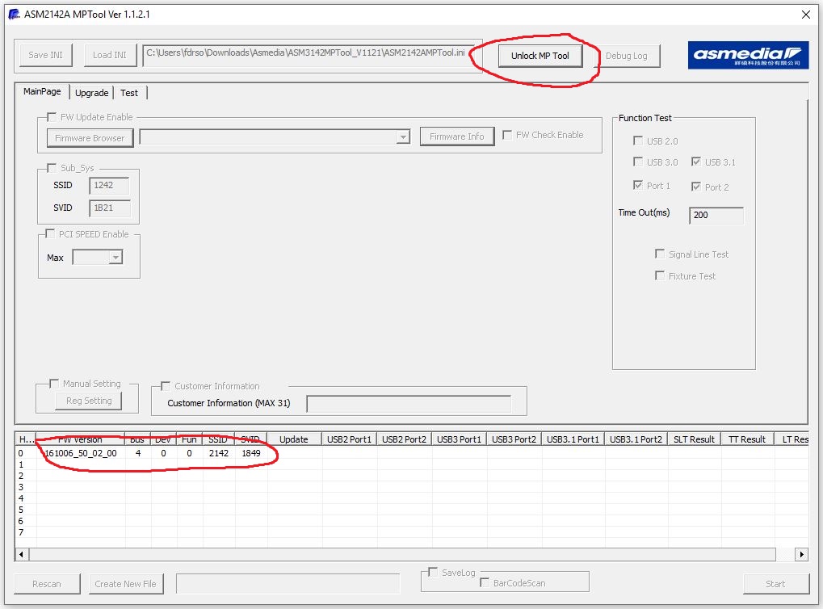Check the USB 3.0 function test box

(638, 162)
